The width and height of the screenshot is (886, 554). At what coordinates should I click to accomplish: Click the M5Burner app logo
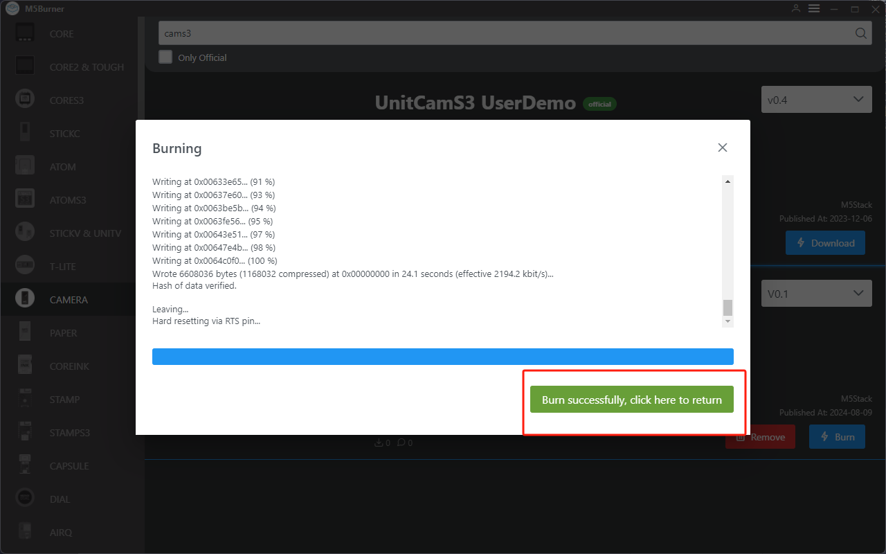12,8
